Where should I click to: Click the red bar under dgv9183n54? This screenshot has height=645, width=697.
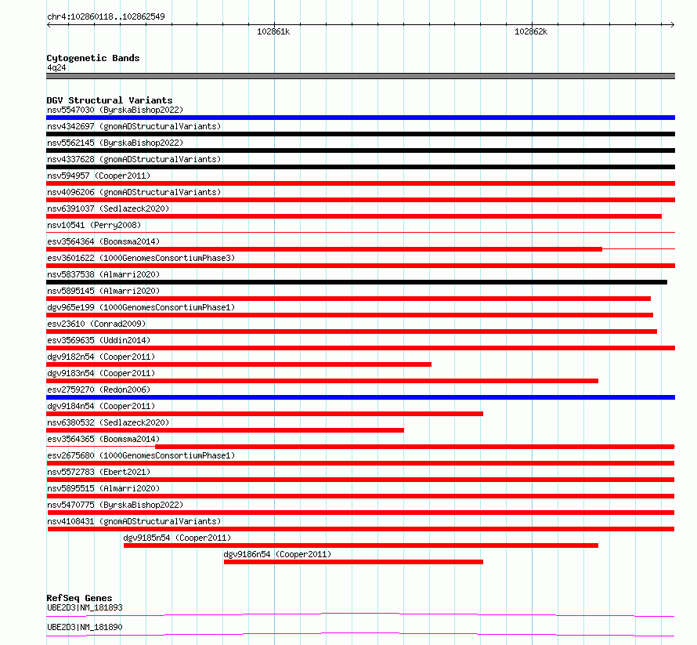point(323,381)
